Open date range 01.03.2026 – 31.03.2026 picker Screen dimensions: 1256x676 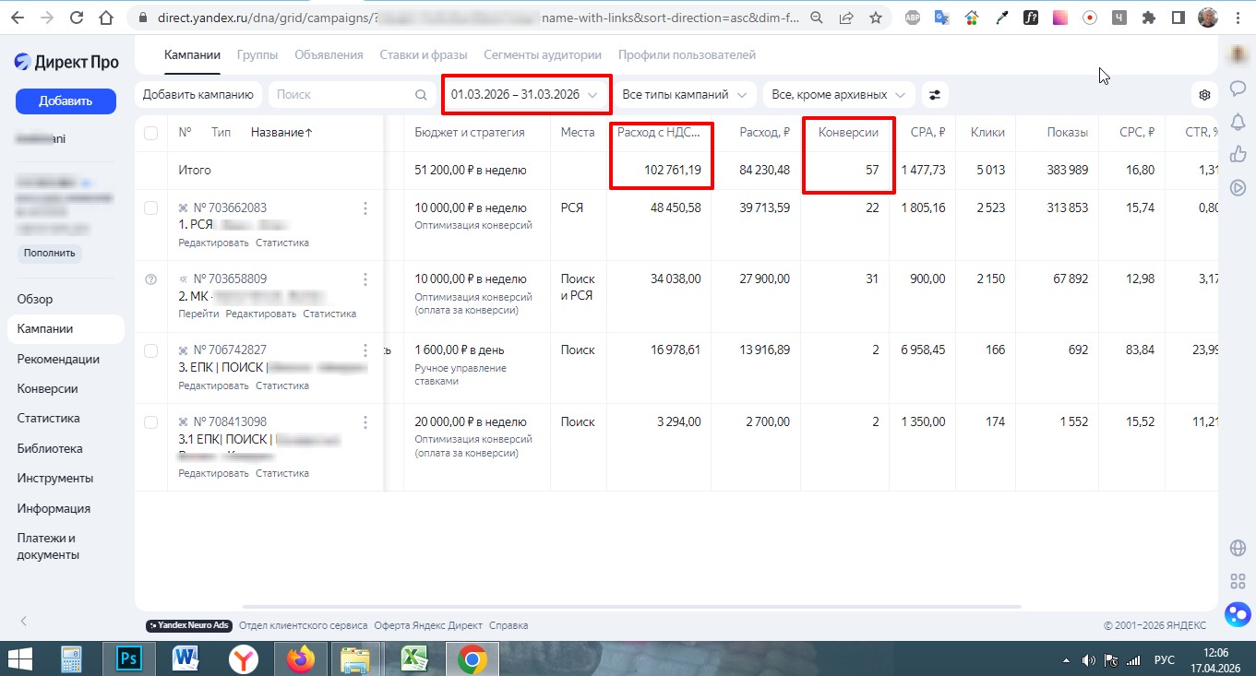524,95
